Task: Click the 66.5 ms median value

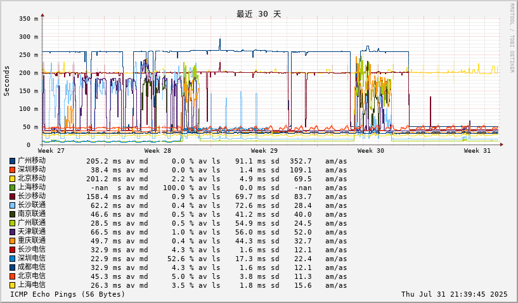Action: click(106, 232)
